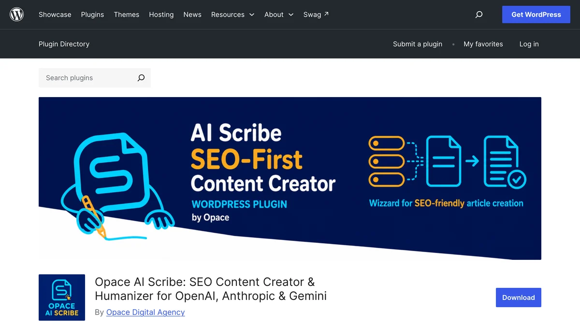Expand the Resources dropdown menu
Viewport: 580px width, 326px height.
[x=233, y=14]
